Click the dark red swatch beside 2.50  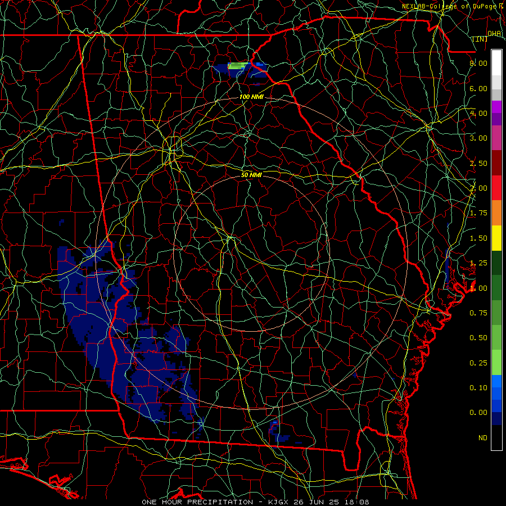tap(496, 163)
